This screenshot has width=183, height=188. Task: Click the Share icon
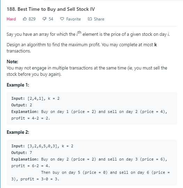pyautogui.click(x=90, y=19)
